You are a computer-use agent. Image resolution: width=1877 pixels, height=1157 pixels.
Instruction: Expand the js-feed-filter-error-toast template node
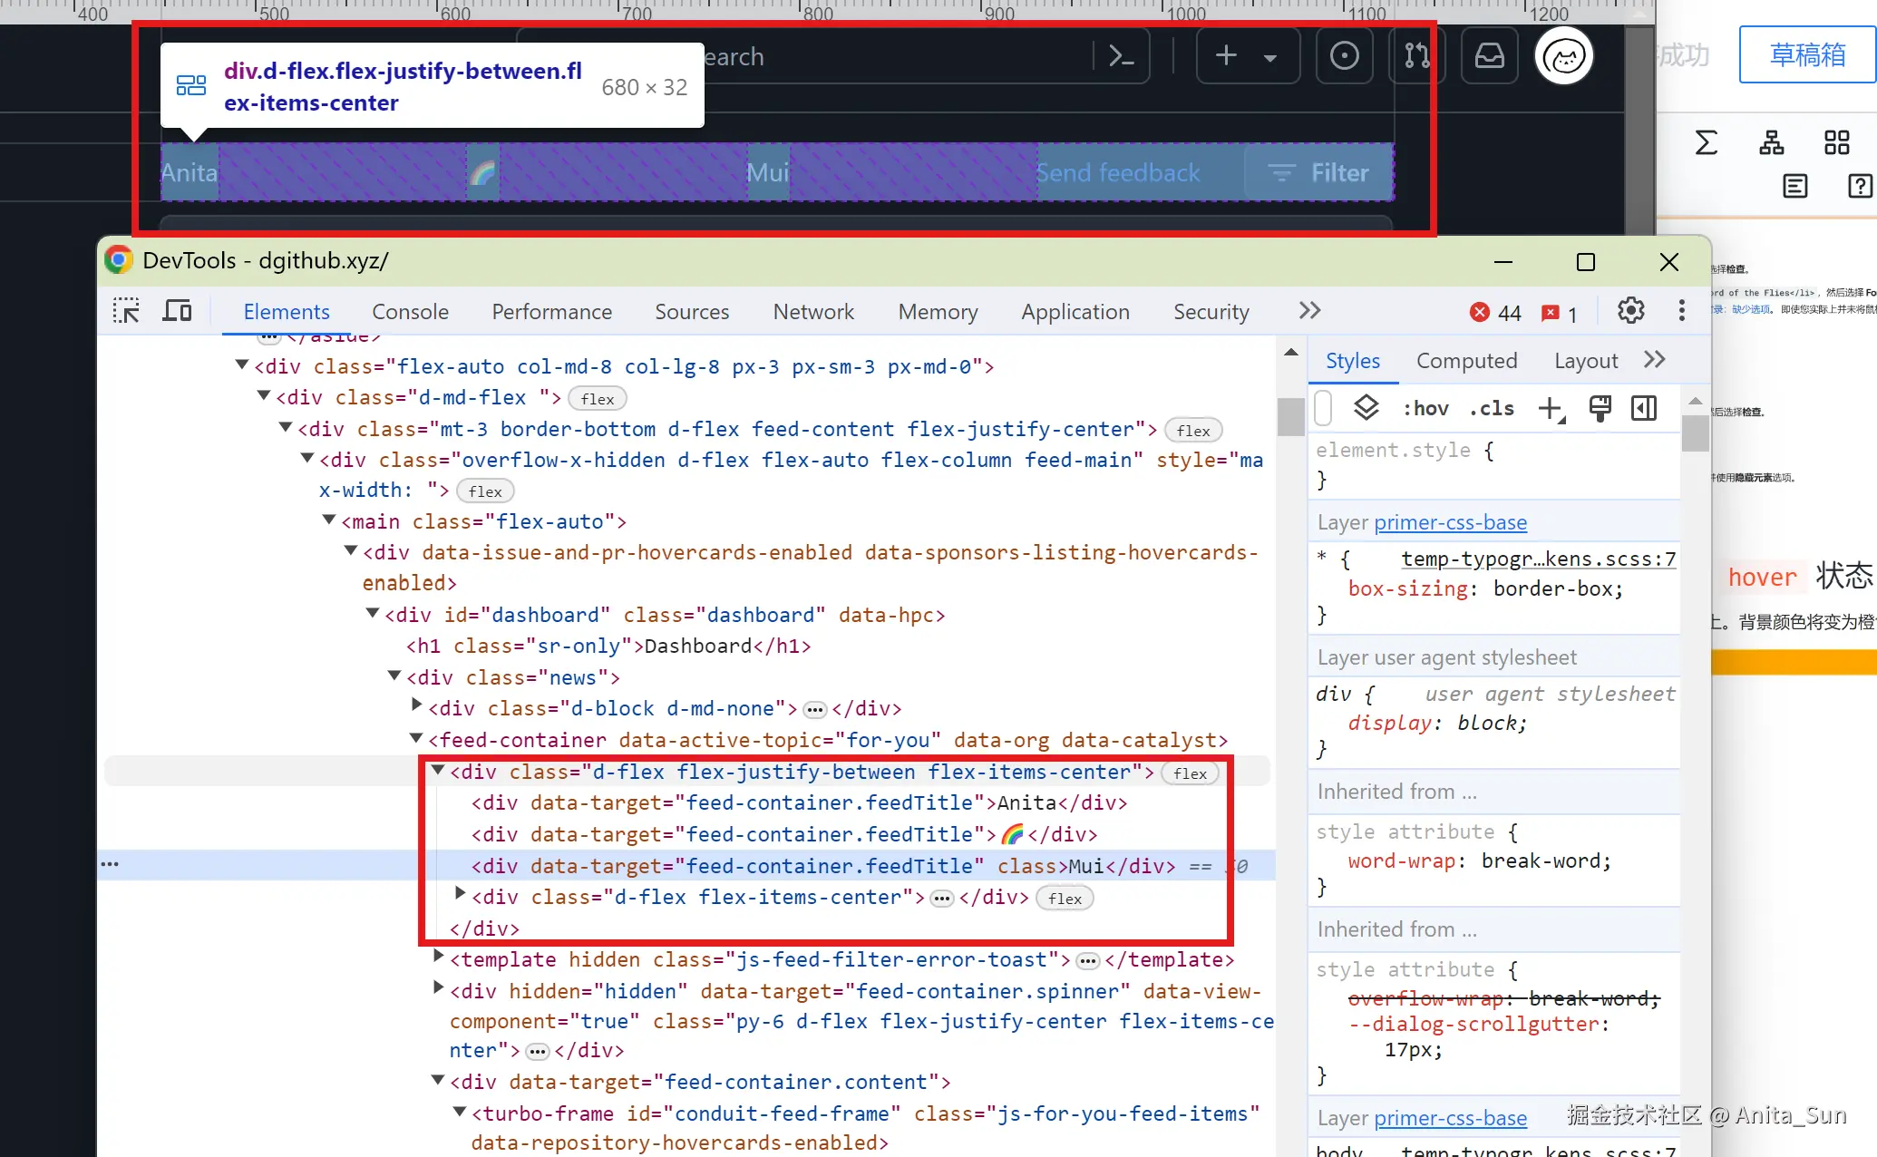[438, 956]
